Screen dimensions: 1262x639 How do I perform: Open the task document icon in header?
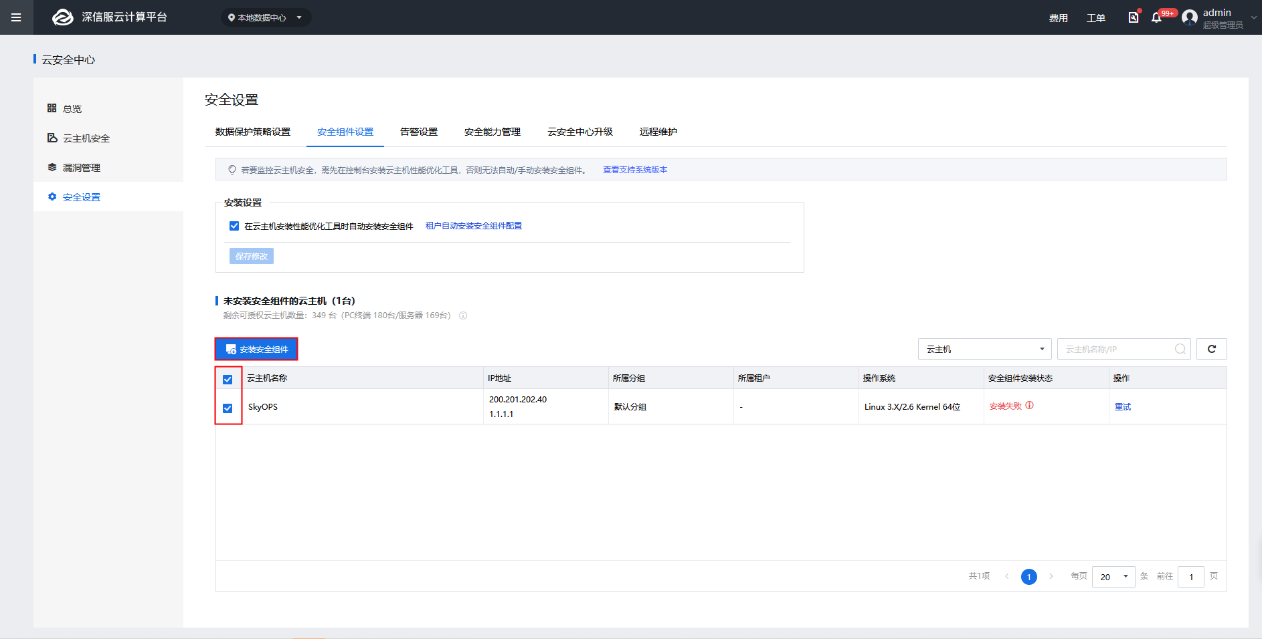coord(1133,17)
